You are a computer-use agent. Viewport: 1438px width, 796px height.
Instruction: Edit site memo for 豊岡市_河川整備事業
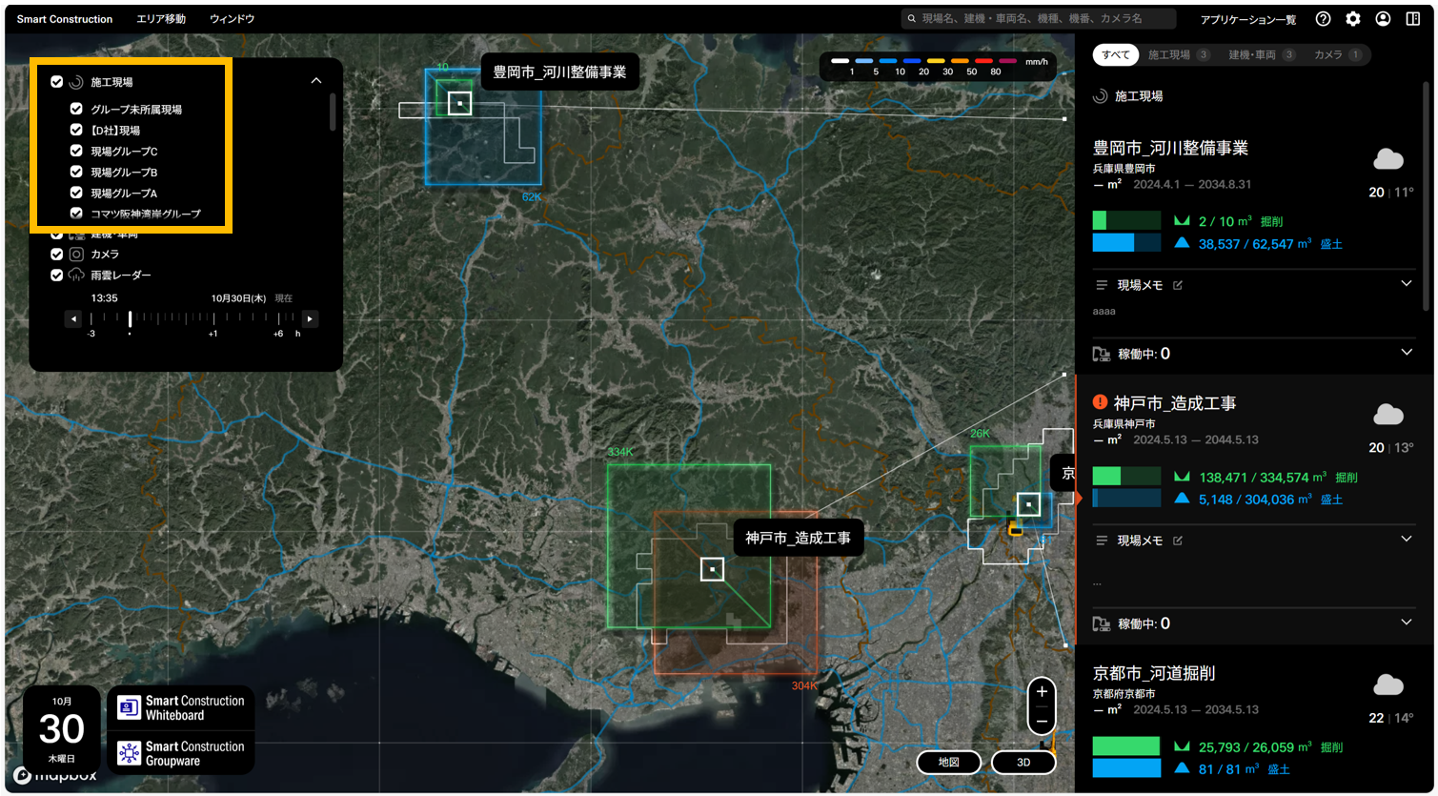pyautogui.click(x=1178, y=285)
